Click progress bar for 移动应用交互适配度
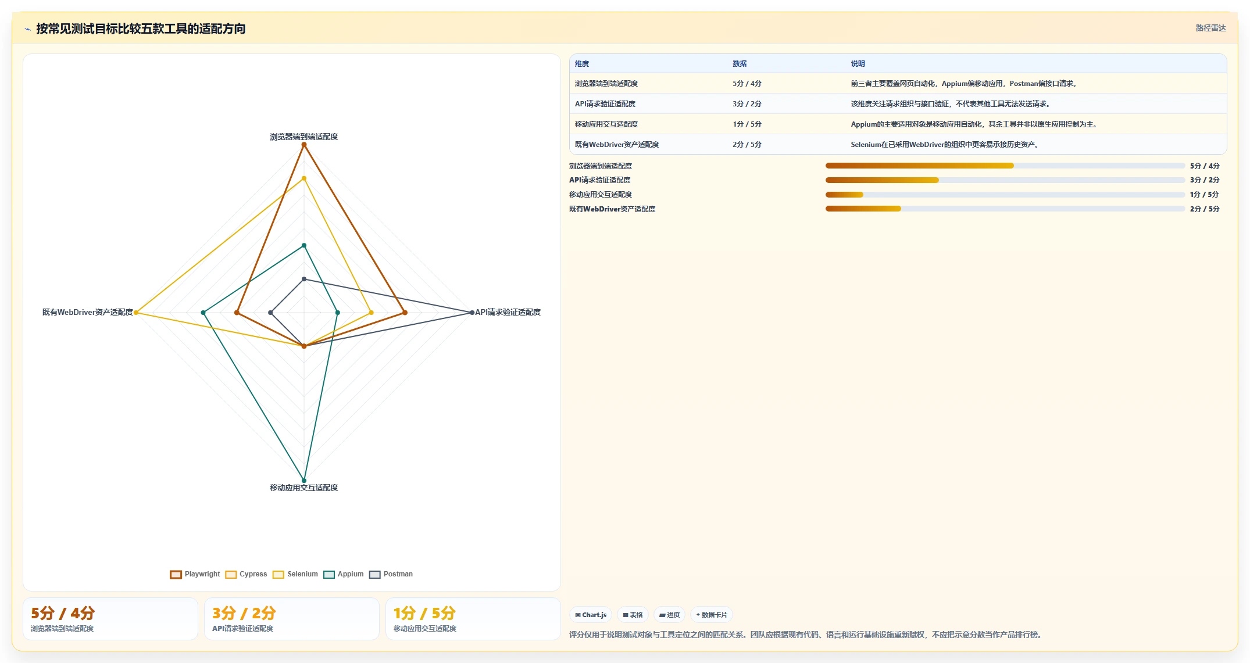The image size is (1250, 663). point(1005,195)
